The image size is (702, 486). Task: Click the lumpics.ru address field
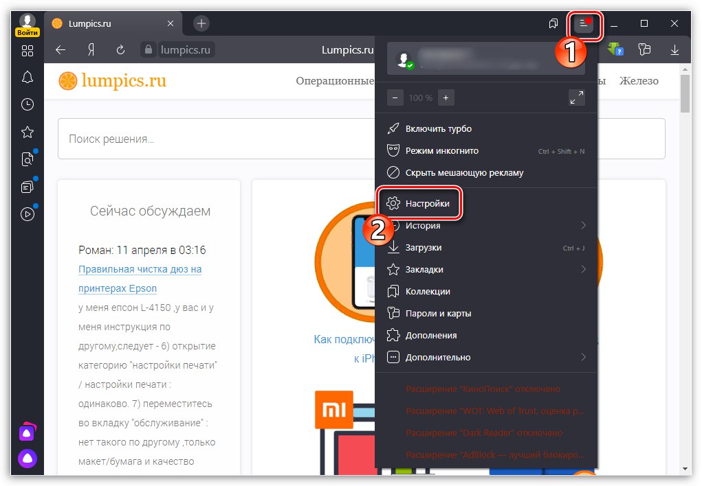(x=186, y=49)
